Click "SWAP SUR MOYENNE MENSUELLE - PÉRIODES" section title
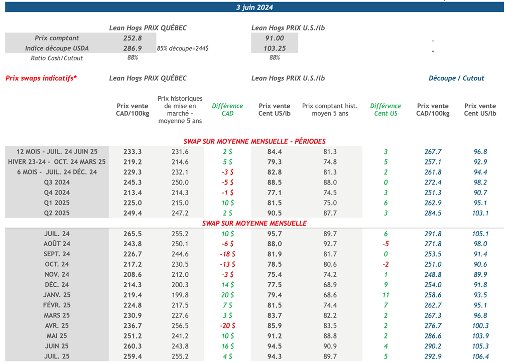 click(253, 141)
